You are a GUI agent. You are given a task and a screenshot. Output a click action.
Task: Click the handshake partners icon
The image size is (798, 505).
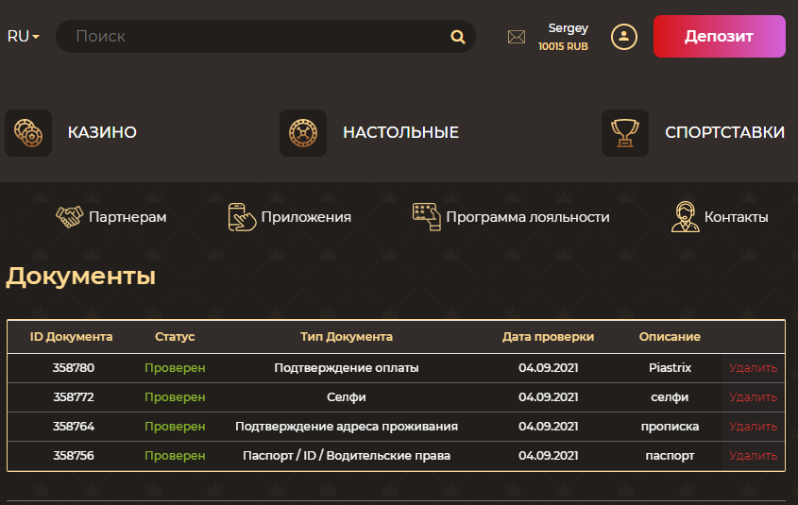point(69,217)
